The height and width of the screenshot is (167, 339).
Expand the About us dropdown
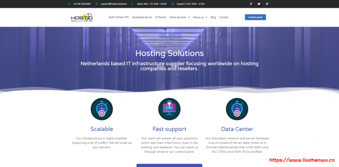pyautogui.click(x=200, y=17)
